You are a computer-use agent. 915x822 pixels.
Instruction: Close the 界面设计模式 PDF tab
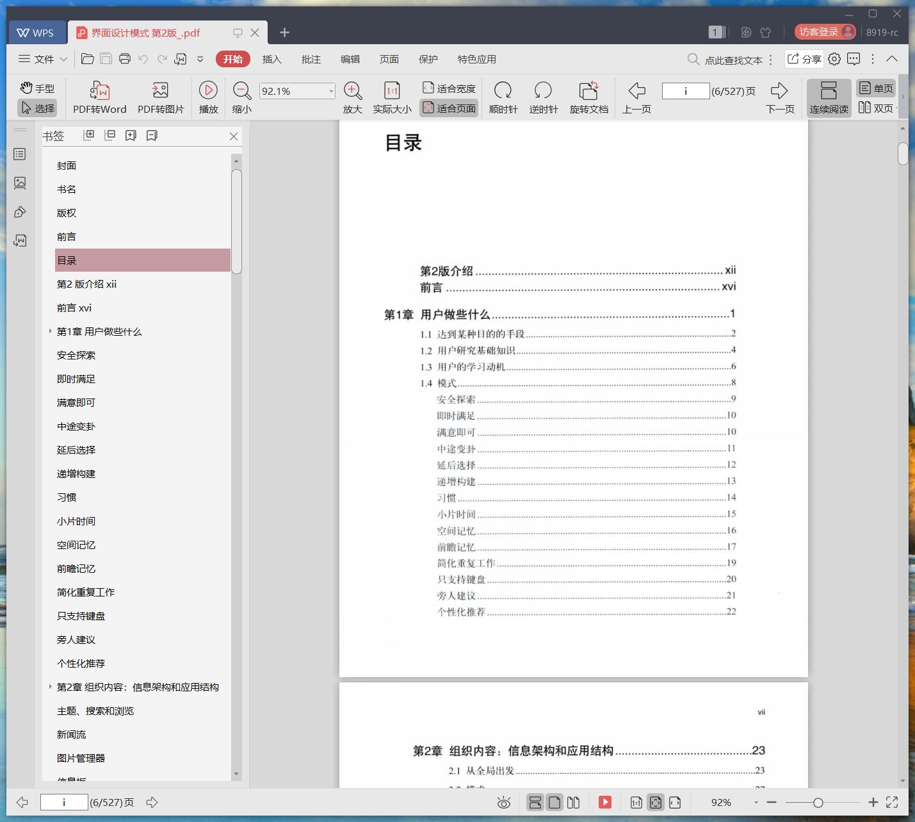click(x=255, y=33)
